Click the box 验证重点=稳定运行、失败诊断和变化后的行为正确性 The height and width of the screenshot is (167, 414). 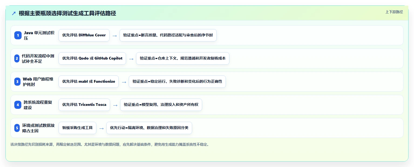click(177, 82)
